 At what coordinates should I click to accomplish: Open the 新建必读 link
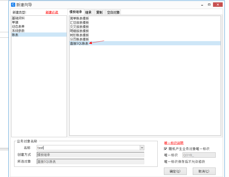coord(52,12)
